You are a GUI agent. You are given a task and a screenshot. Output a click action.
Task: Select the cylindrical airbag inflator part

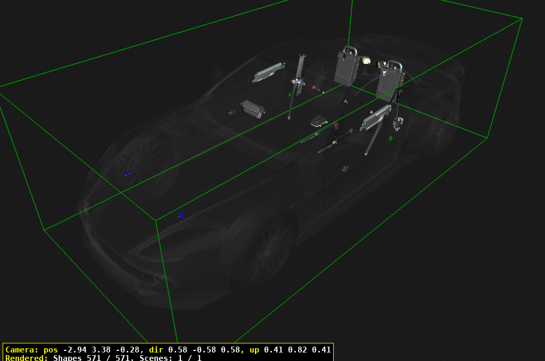coord(253,108)
